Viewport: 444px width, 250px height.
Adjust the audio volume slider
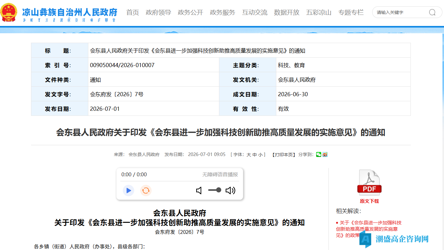(215, 190)
